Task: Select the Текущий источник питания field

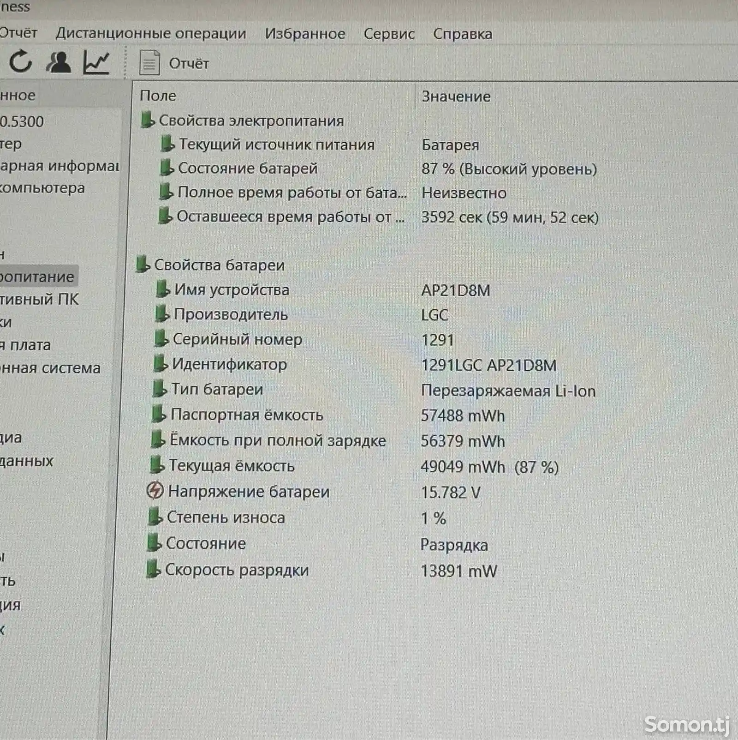Action: click(x=277, y=144)
